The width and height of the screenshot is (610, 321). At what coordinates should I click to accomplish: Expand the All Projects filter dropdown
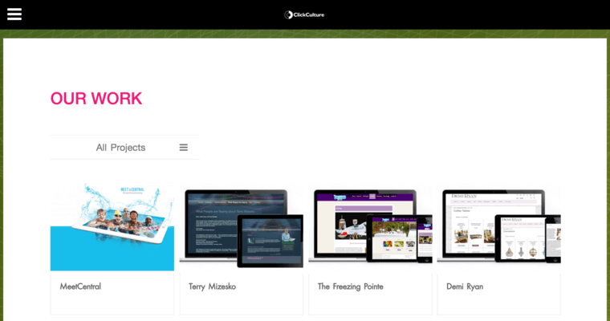[120, 148]
